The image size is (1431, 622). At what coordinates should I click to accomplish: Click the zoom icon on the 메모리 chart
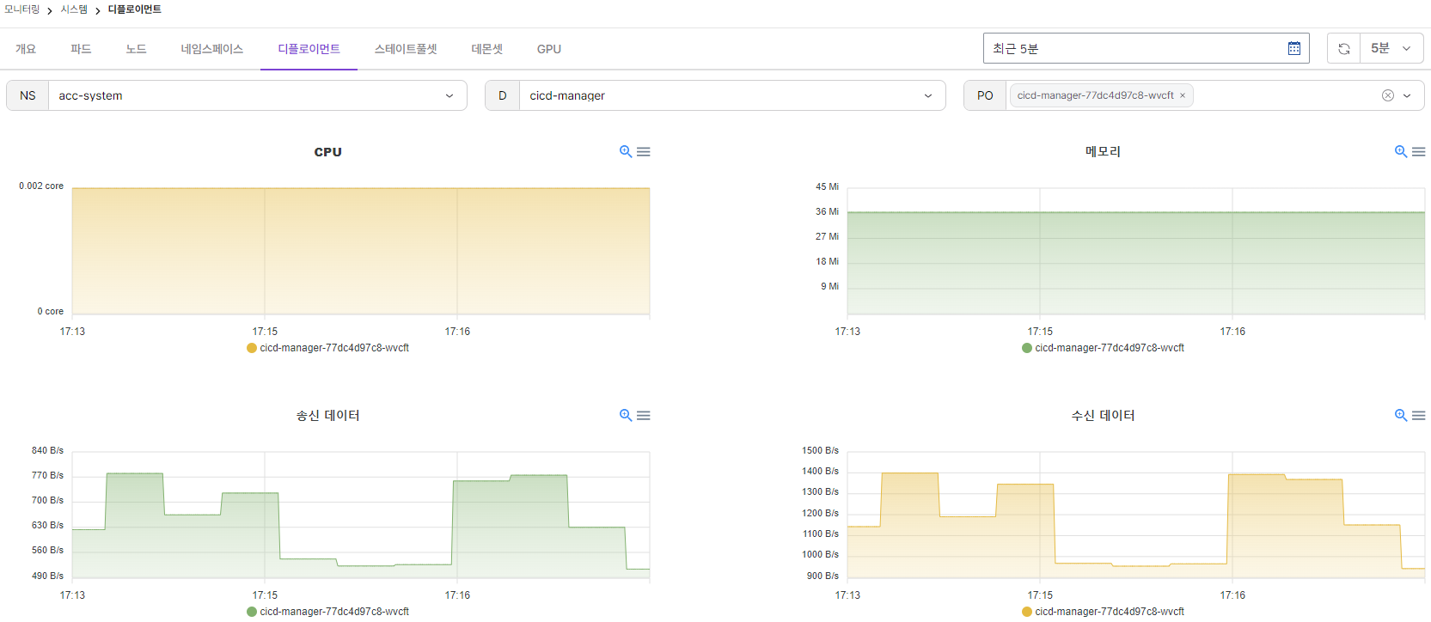click(x=1401, y=152)
